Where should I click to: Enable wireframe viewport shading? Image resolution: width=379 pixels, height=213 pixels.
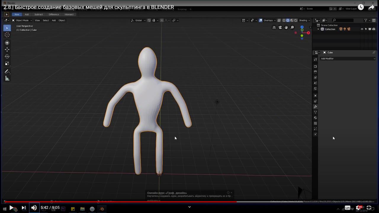[284, 20]
